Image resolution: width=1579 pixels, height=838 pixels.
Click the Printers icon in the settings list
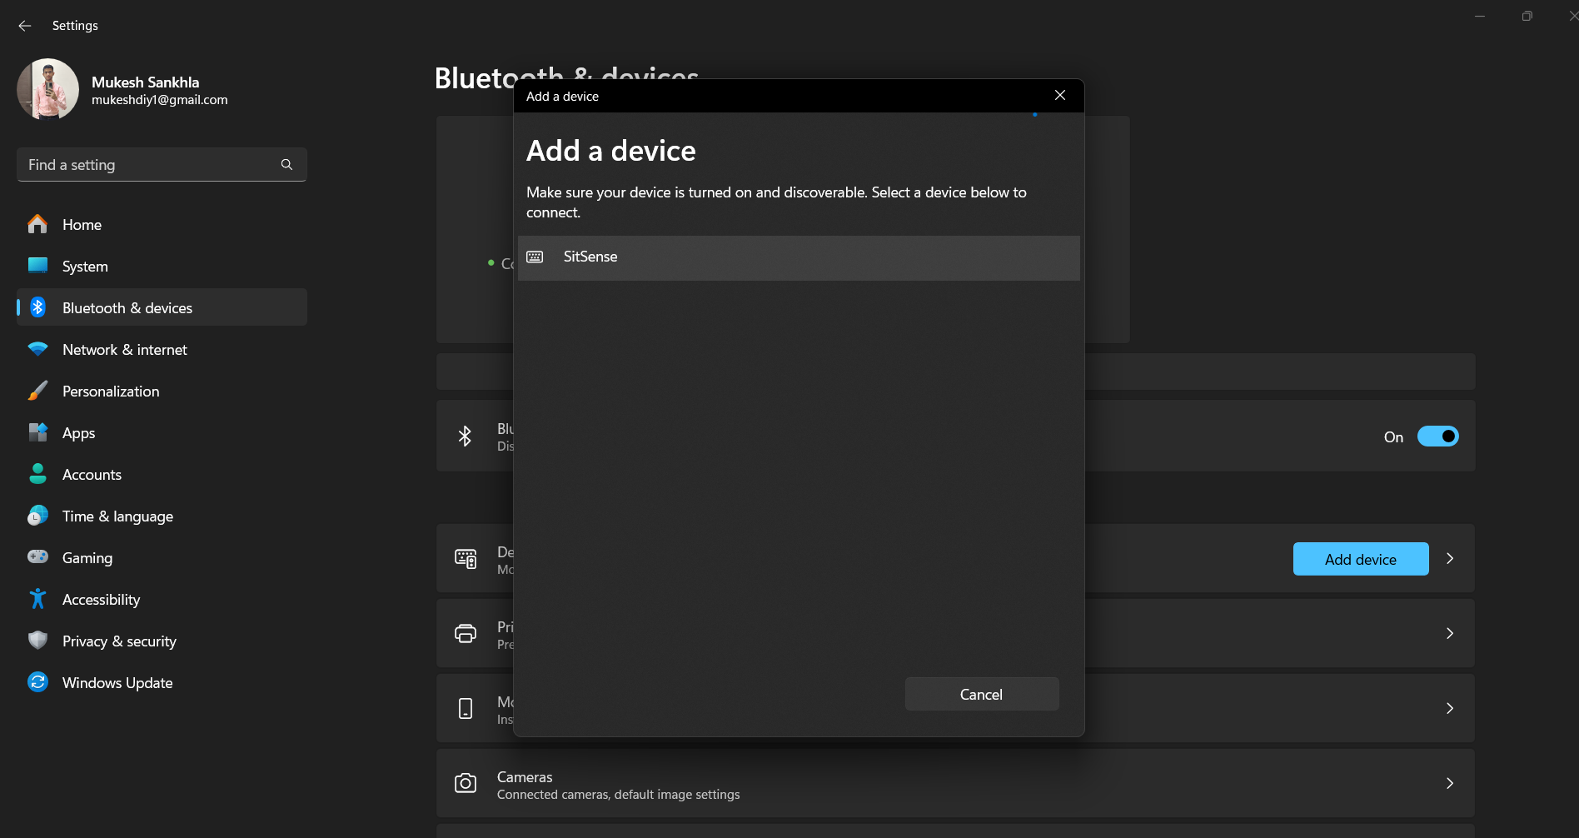tap(466, 633)
